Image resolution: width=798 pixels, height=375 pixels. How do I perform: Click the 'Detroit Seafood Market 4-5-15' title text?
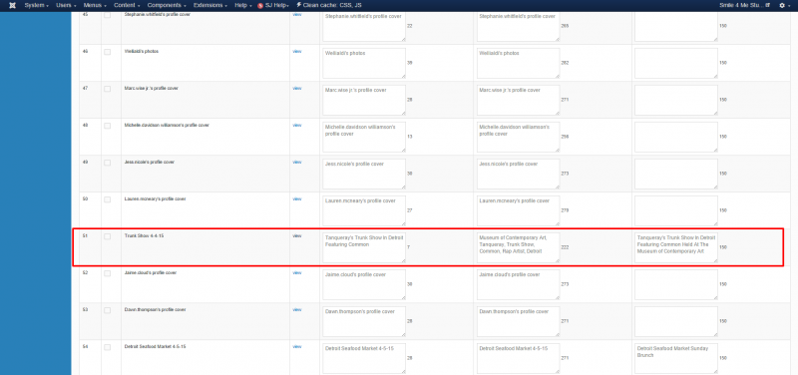156,346
